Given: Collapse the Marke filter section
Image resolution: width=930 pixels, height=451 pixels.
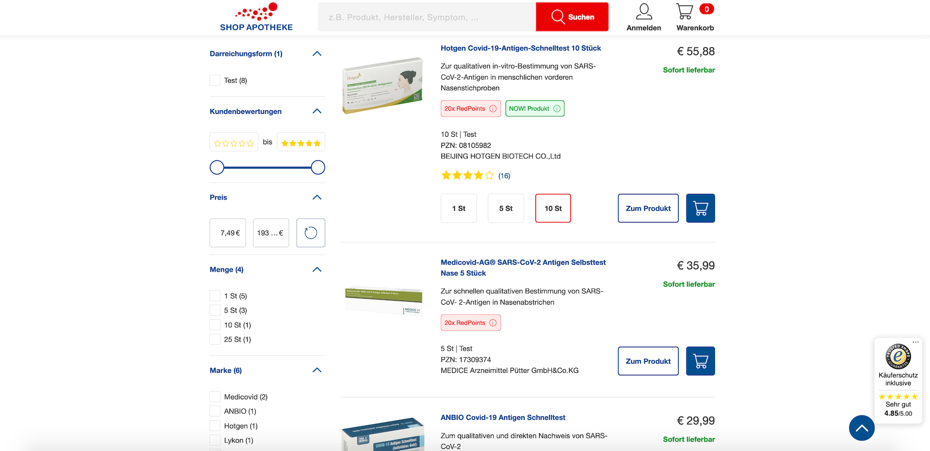Looking at the screenshot, I should coord(317,370).
